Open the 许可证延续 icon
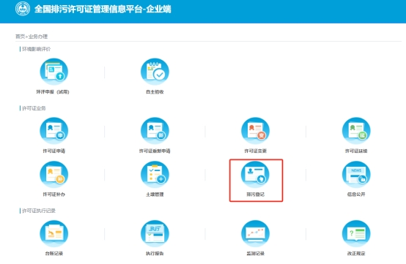Screen dimensions: 406x264 tap(356, 131)
